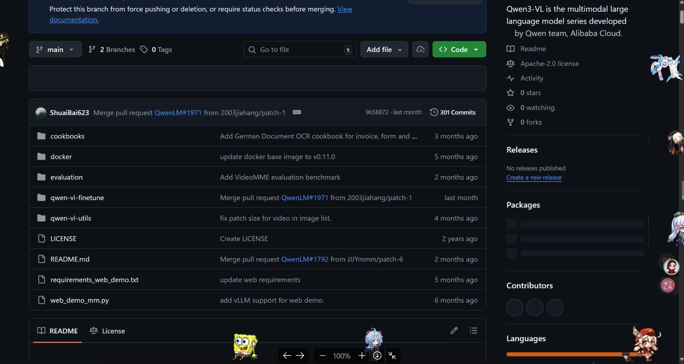
Task: Switch to the README tab
Action: coord(58,331)
